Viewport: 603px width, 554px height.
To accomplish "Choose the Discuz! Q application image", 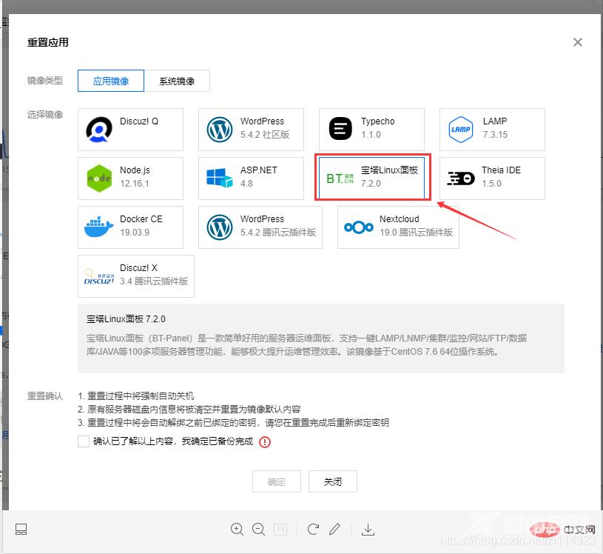I will pos(130,129).
